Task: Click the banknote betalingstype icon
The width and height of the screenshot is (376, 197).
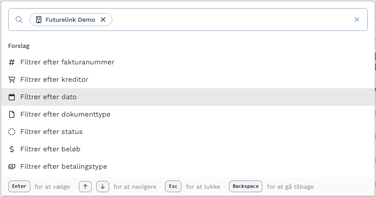Action: 12,167
